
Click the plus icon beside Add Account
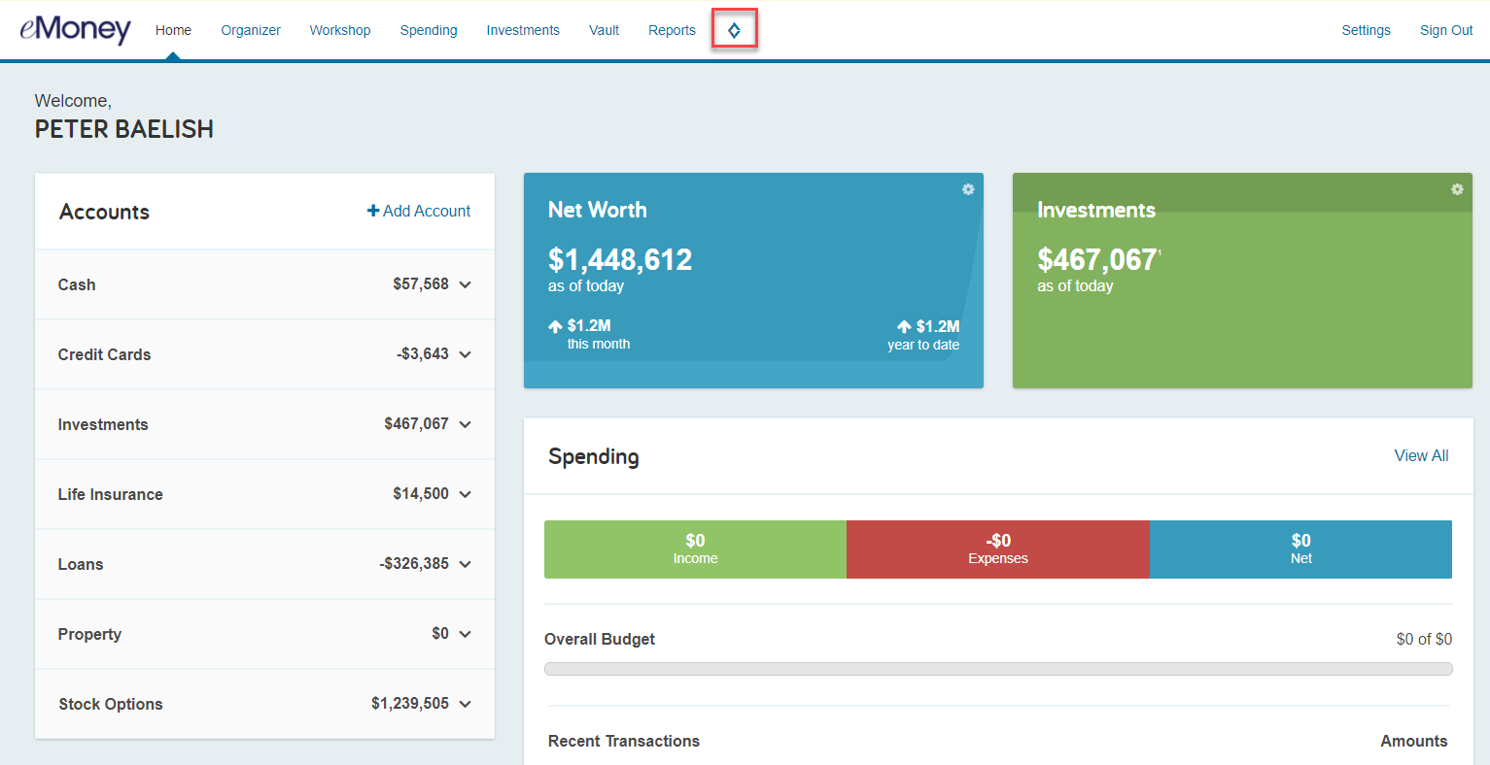373,211
